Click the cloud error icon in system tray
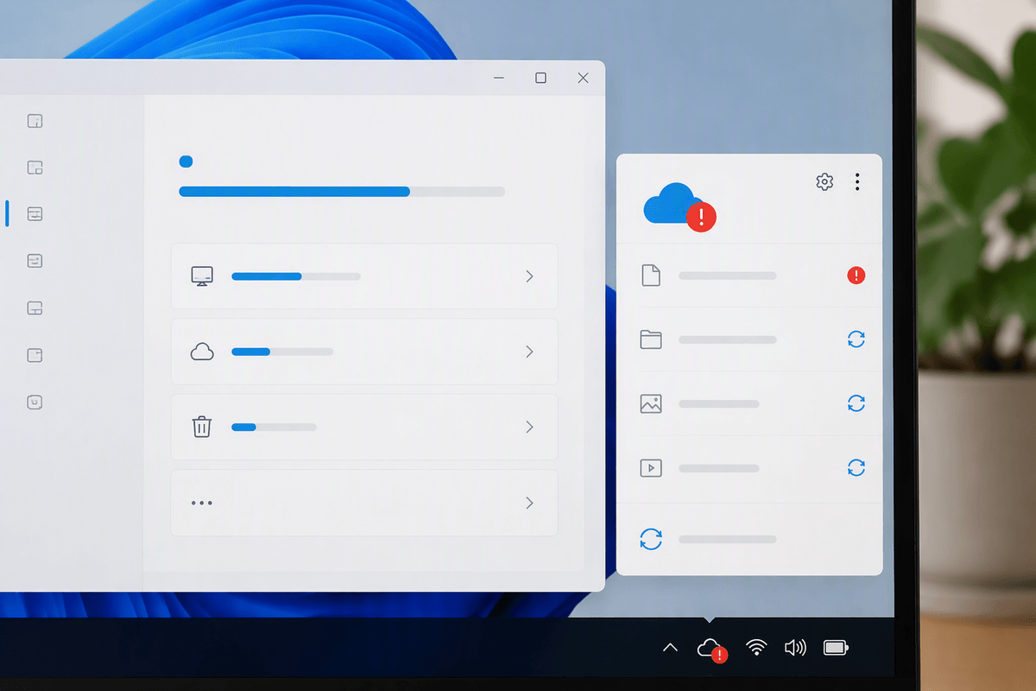The width and height of the screenshot is (1036, 691). (711, 649)
